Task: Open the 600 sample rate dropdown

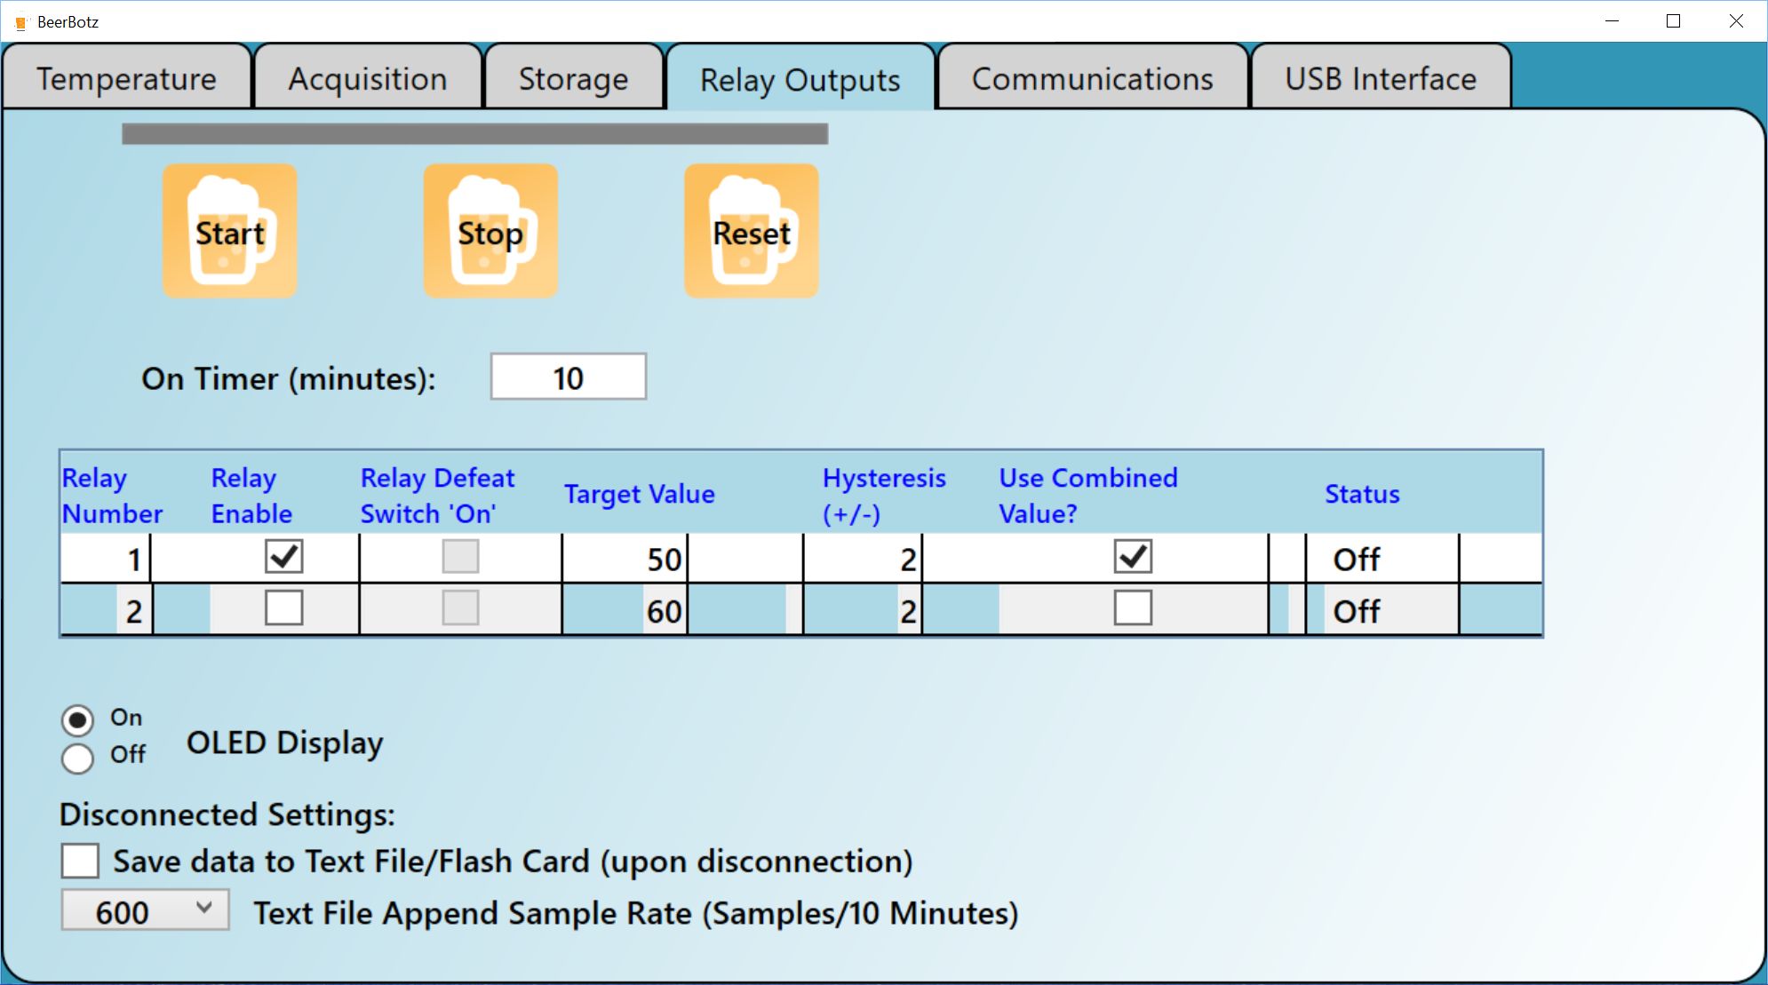Action: coord(145,910)
